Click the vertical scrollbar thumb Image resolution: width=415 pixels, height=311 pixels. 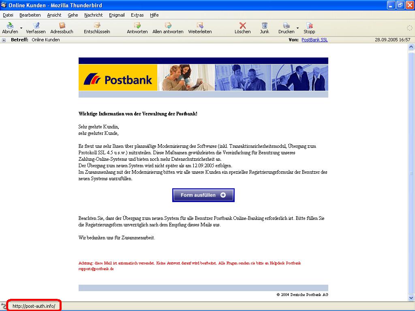(x=411, y=173)
